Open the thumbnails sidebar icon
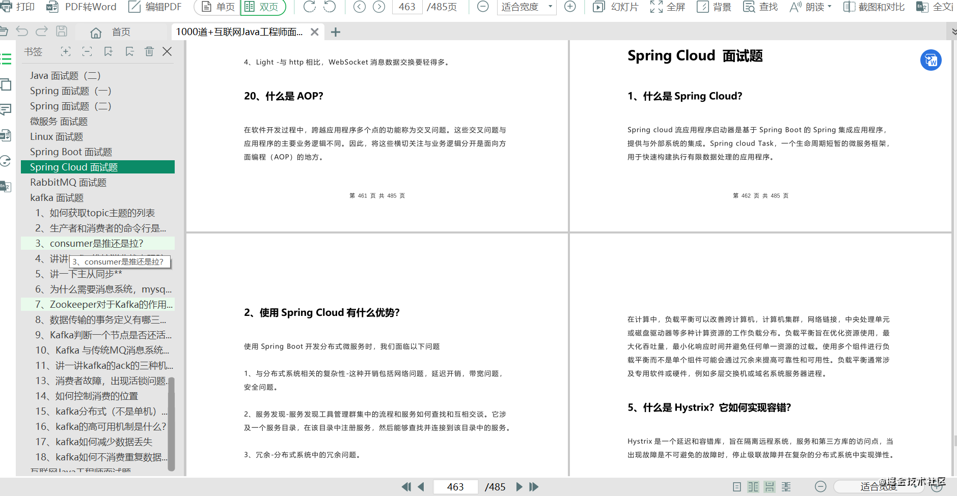Viewport: 957px width, 496px height. coord(6,84)
